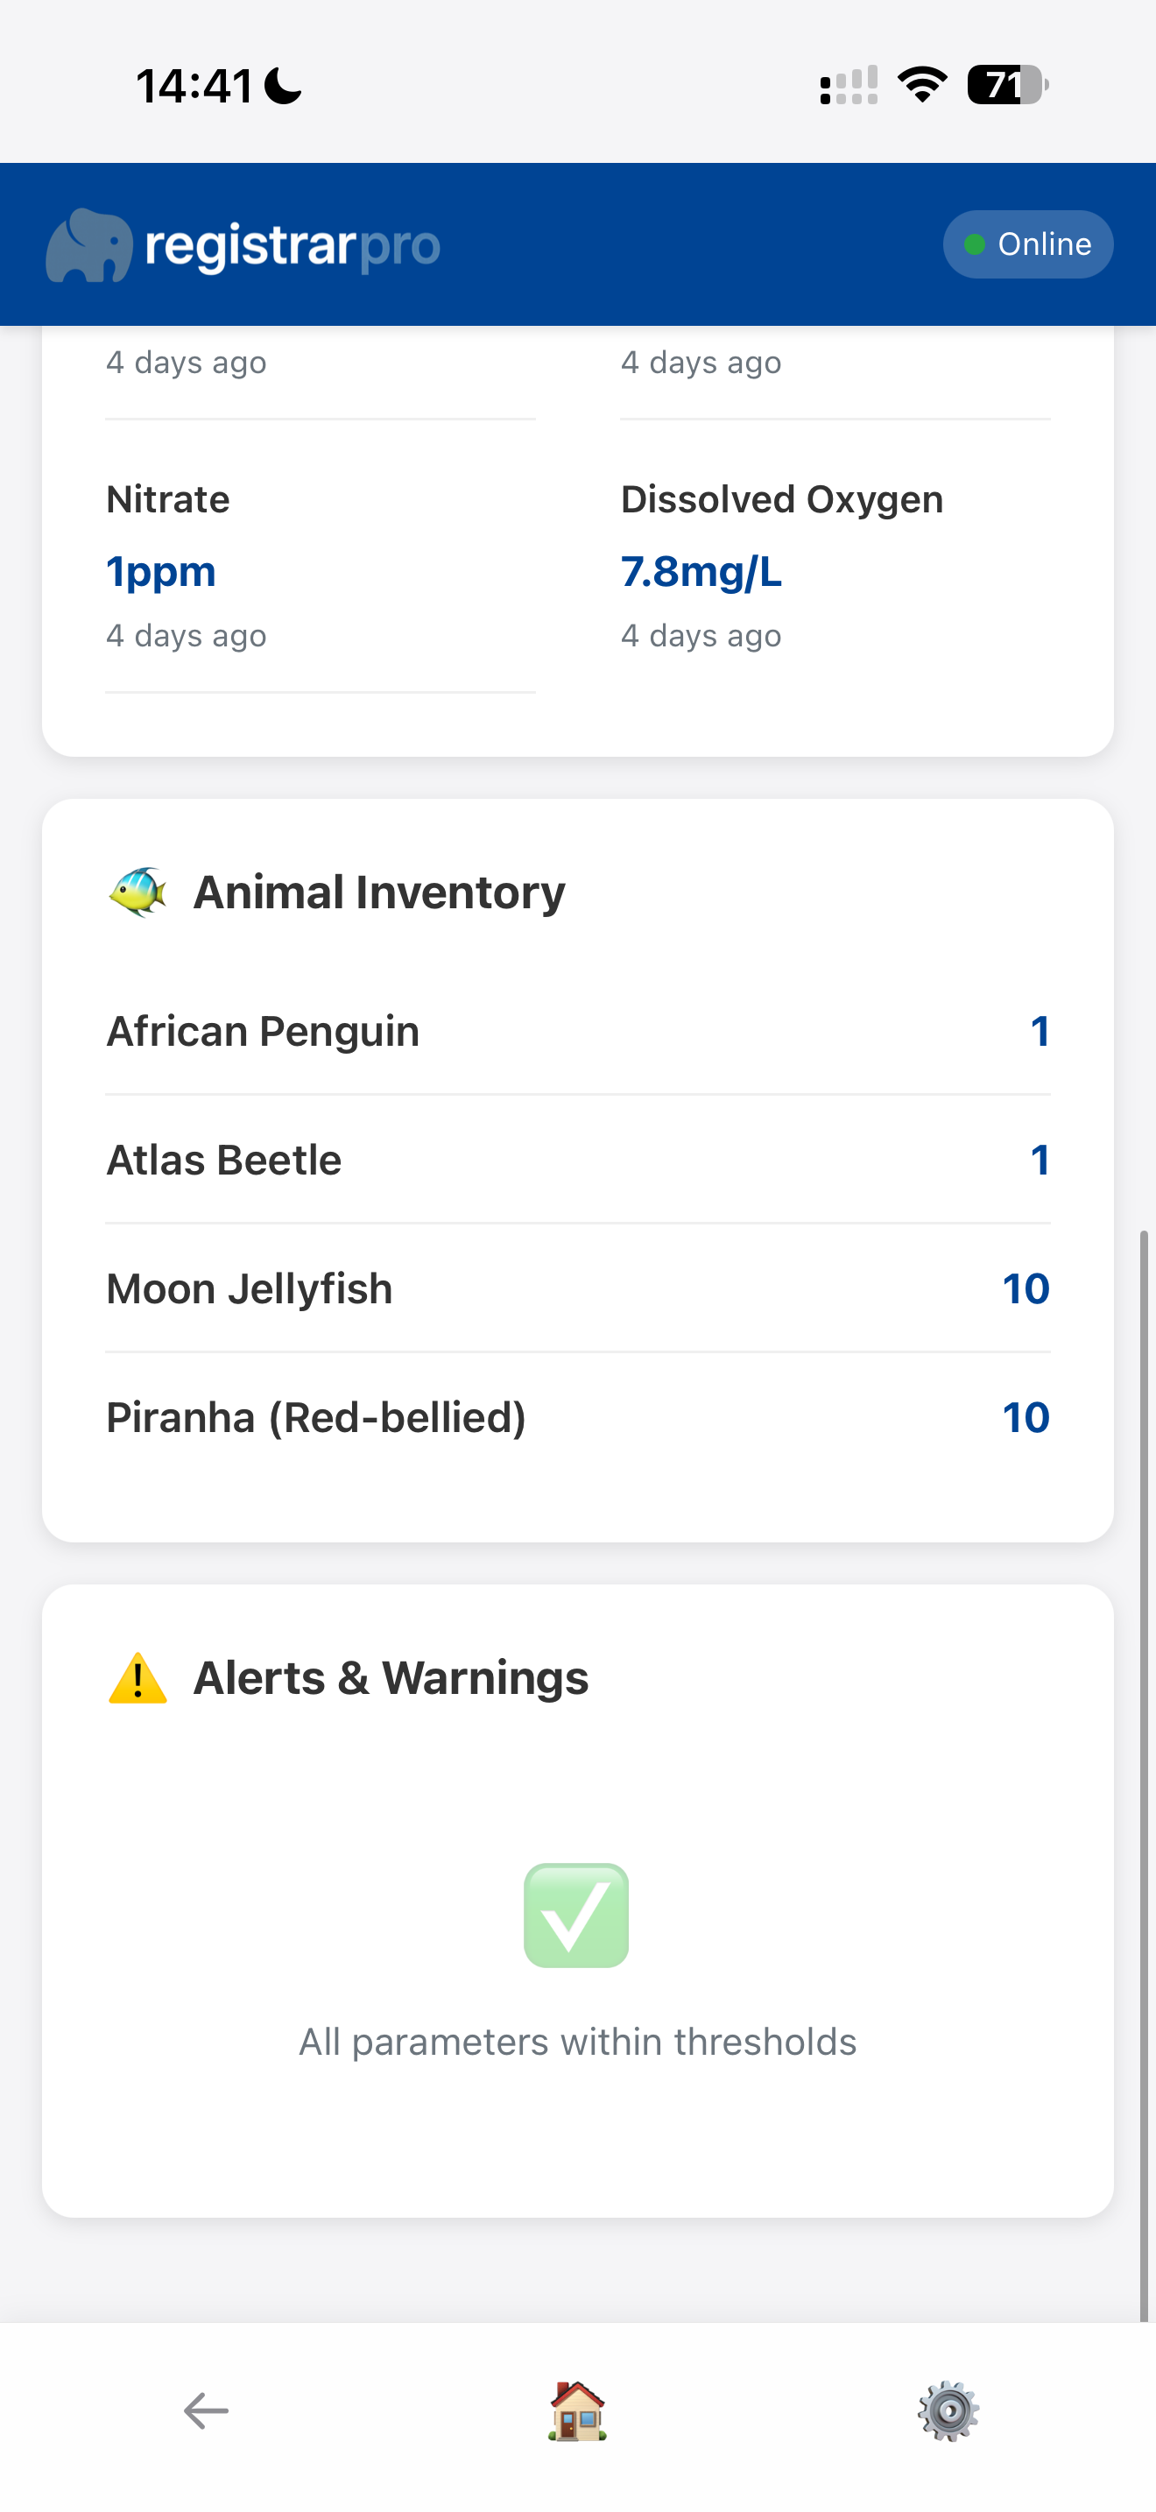This screenshot has width=1156, height=2512.
Task: Open settings via gear icon
Action: 948,2410
